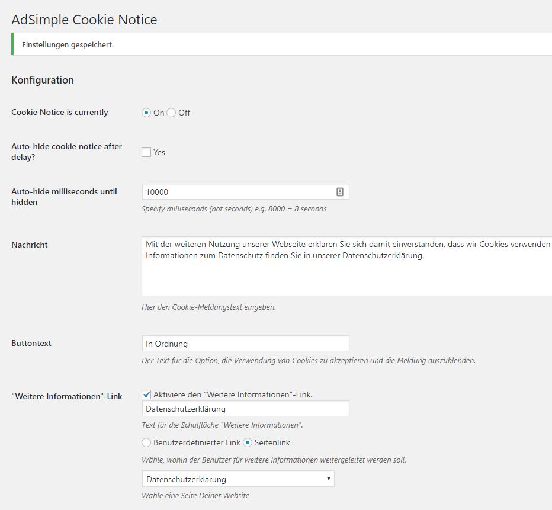Viewport: 552px width, 510px height.
Task: Enable the auto-hide Yes checkbox
Action: tap(146, 152)
